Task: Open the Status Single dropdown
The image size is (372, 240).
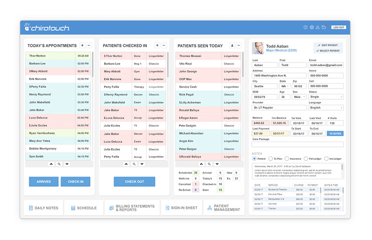Action: tap(326, 97)
